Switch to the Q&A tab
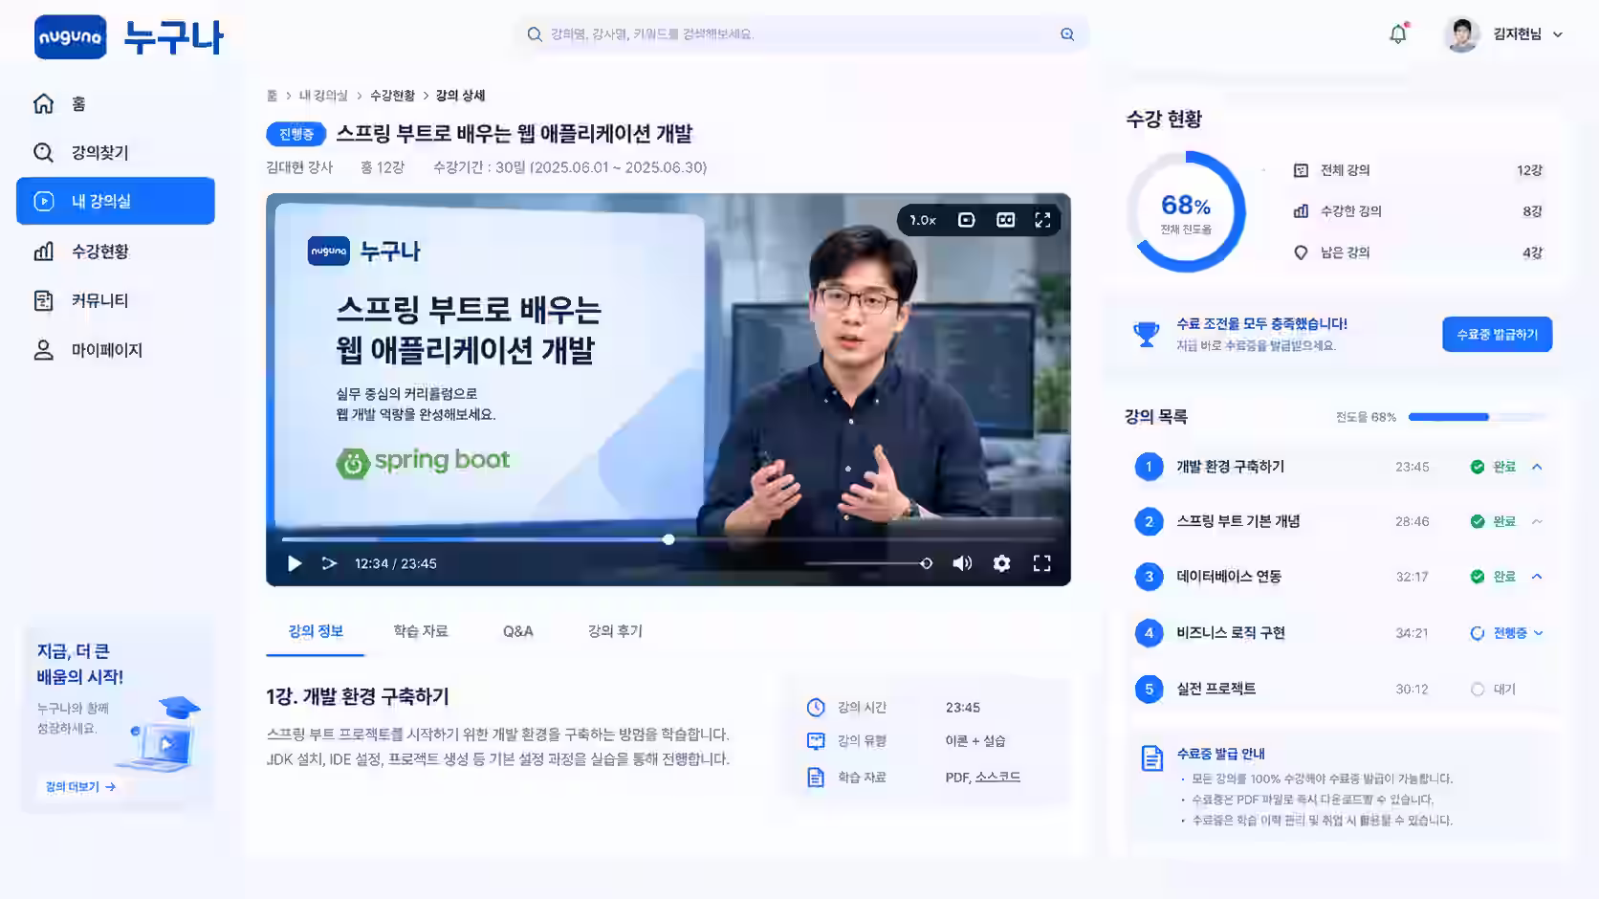 click(x=518, y=631)
